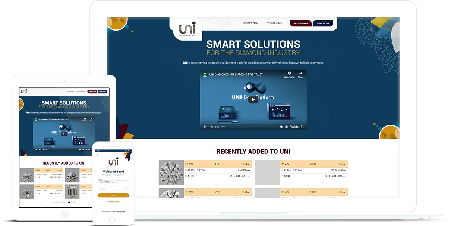This screenshot has height=226, width=454.
Task: Open the emerald-cut diamond thumbnail on the tablet
Action: point(72,192)
